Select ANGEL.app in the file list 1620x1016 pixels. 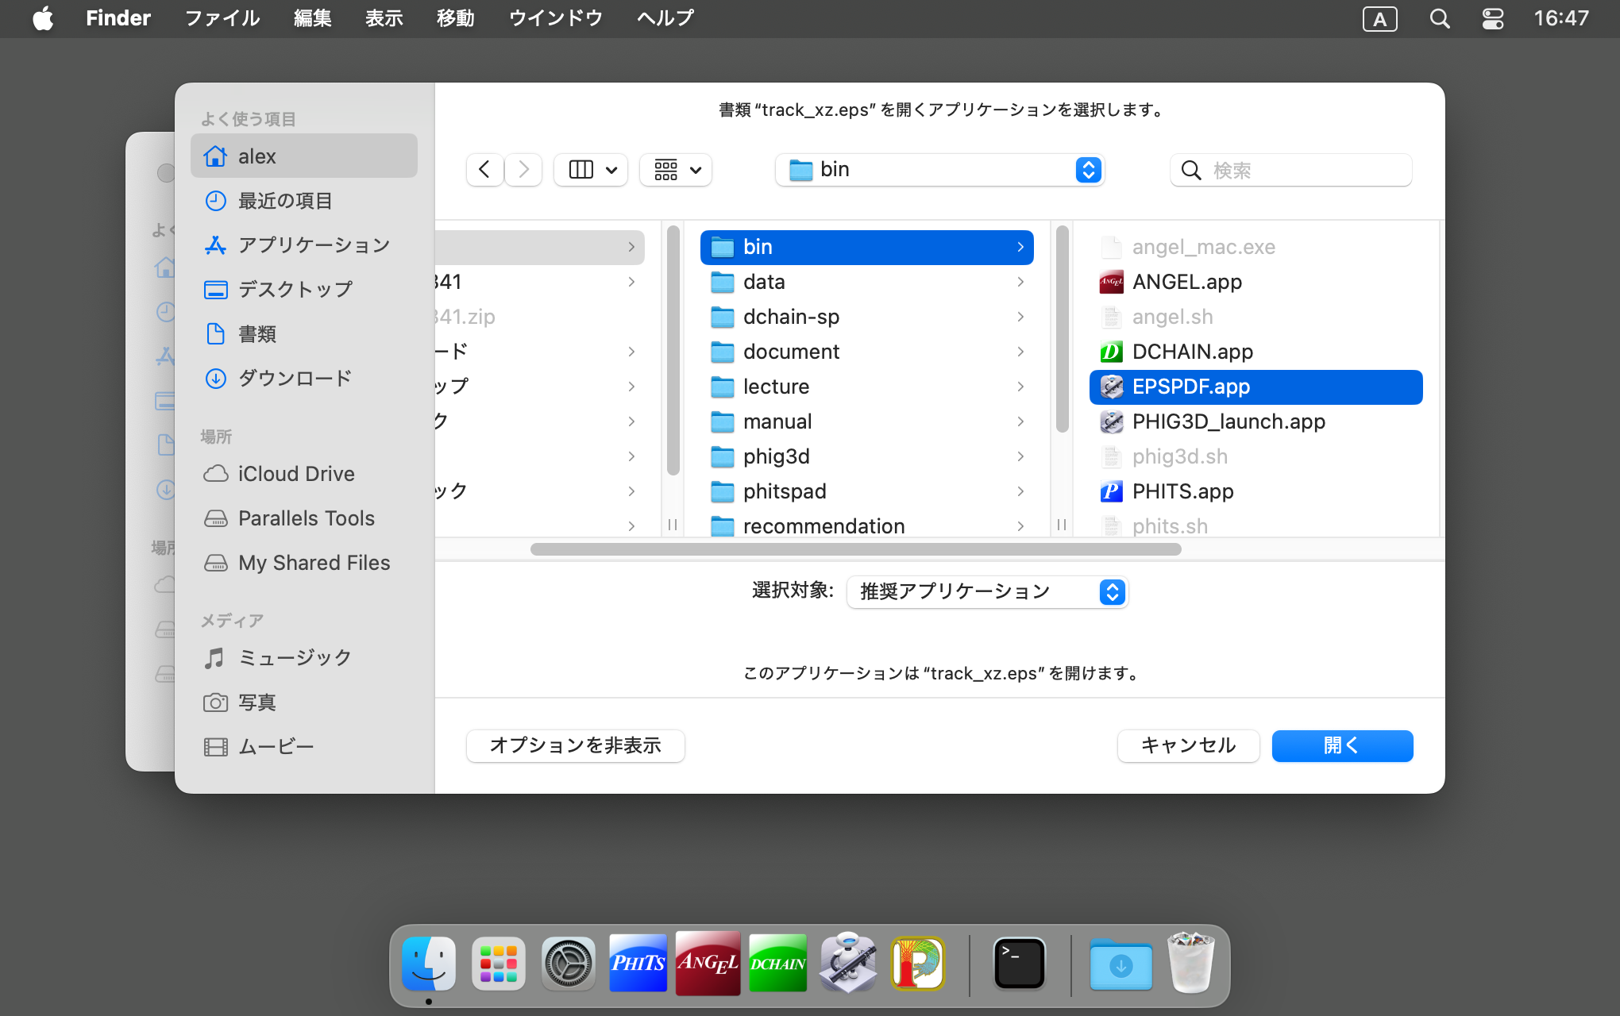(x=1186, y=282)
